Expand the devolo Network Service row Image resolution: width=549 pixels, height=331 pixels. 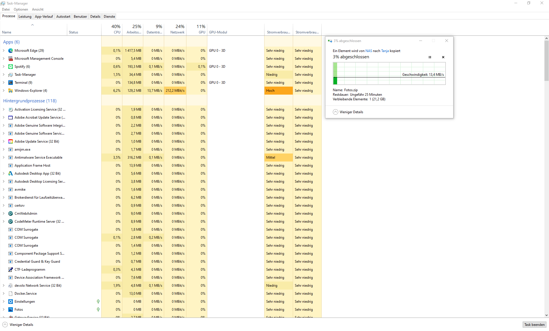pyautogui.click(x=3, y=286)
